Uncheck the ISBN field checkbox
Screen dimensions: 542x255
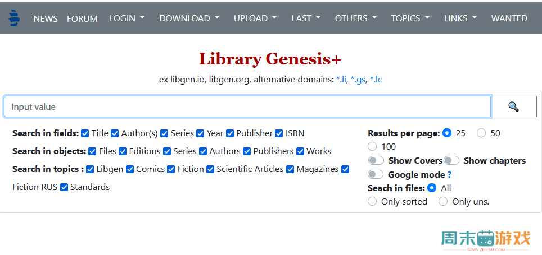pos(279,133)
